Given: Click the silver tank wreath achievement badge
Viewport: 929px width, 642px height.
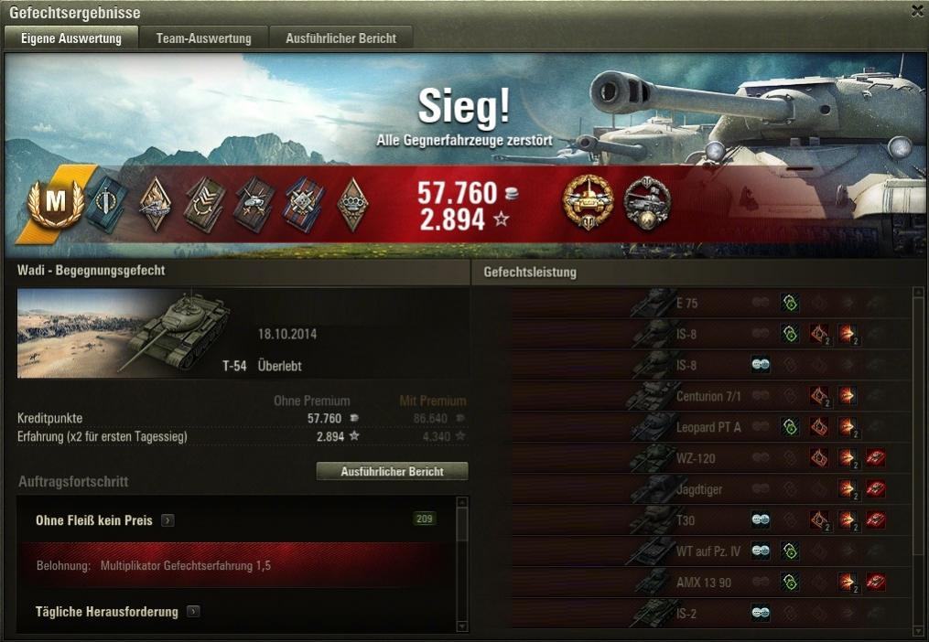Looking at the screenshot, I should (647, 203).
